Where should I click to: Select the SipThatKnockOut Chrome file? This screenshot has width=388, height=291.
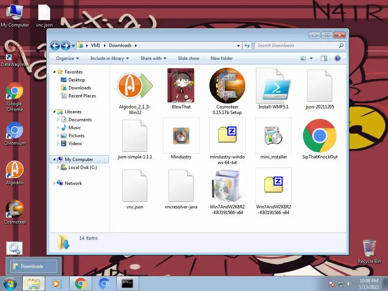(320, 139)
